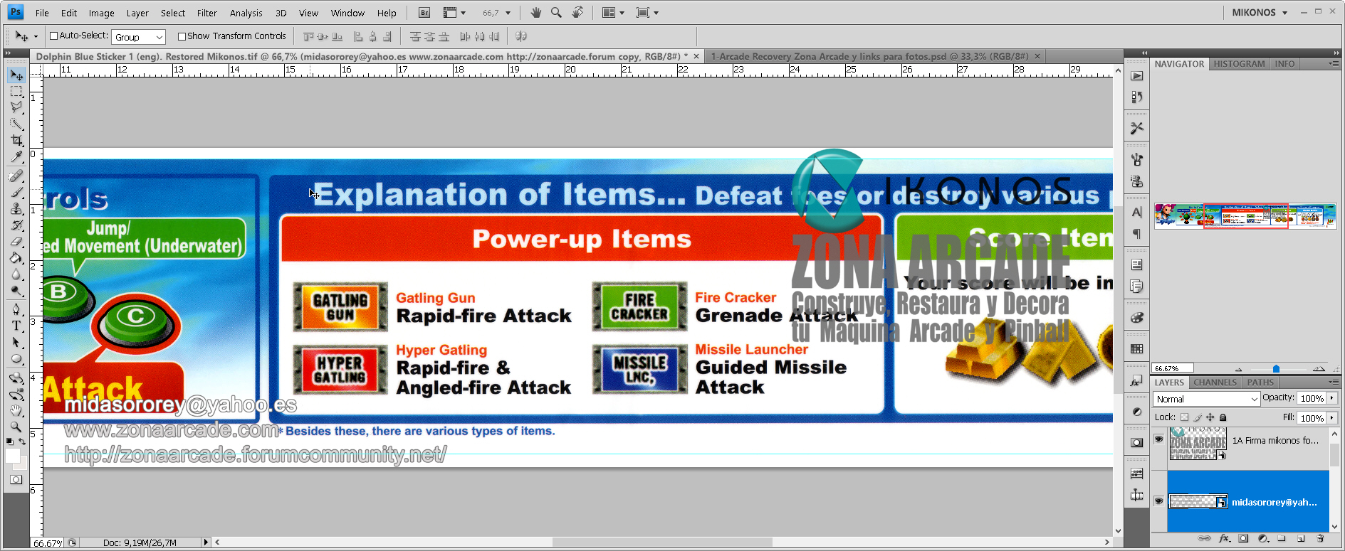Delete layer using the trash icon
This screenshot has height=551, width=1345.
[x=1320, y=538]
